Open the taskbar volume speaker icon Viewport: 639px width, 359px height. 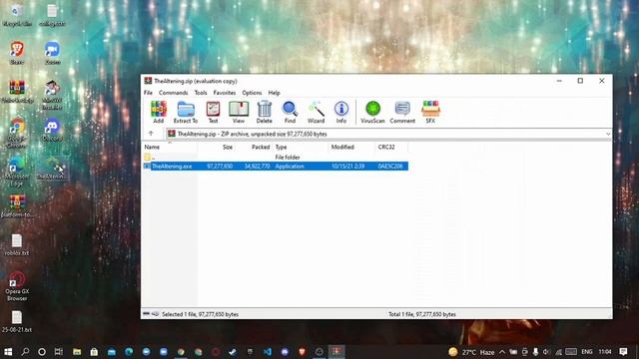tap(546, 352)
